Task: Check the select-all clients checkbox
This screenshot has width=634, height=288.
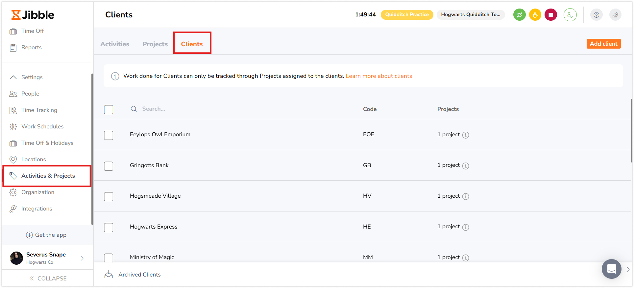Action: tap(109, 110)
